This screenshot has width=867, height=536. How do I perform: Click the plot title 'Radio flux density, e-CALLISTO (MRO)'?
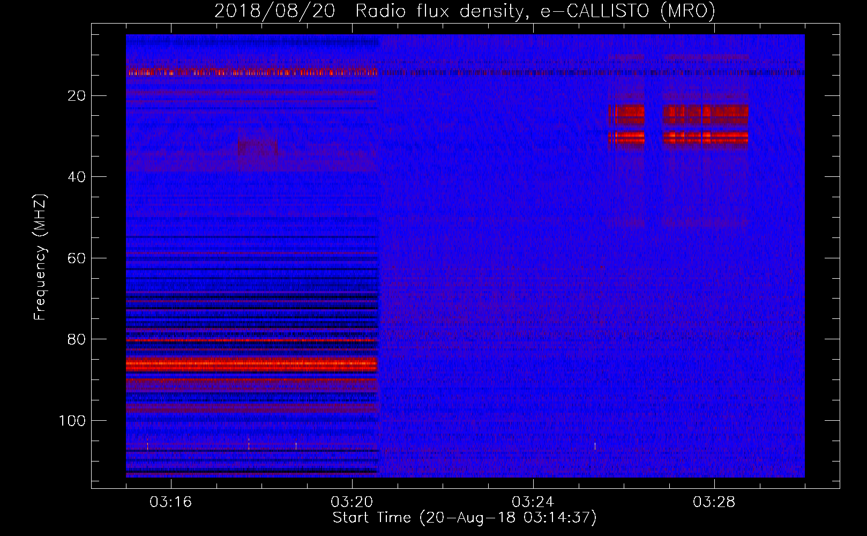pyautogui.click(x=535, y=11)
